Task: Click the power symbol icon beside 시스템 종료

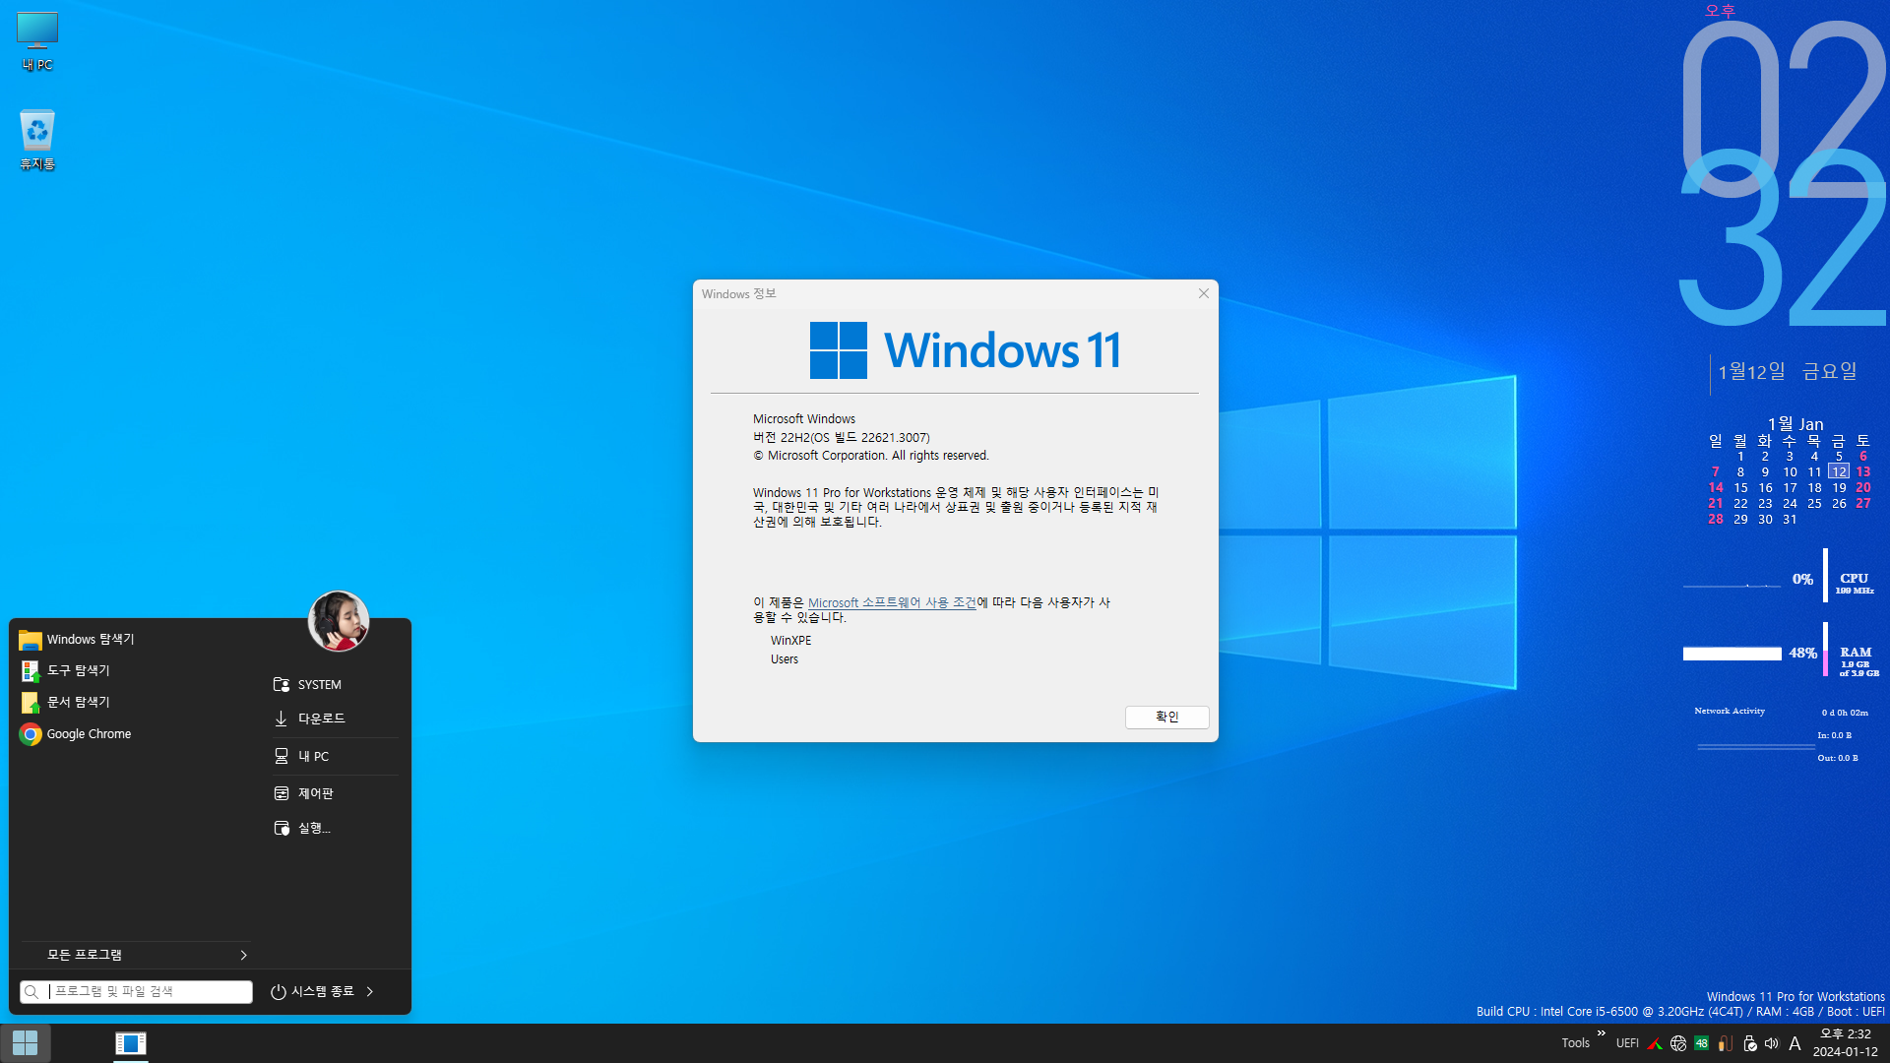Action: point(279,992)
